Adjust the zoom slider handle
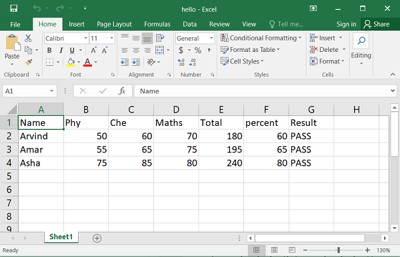The width and height of the screenshot is (400, 257). [x=339, y=250]
